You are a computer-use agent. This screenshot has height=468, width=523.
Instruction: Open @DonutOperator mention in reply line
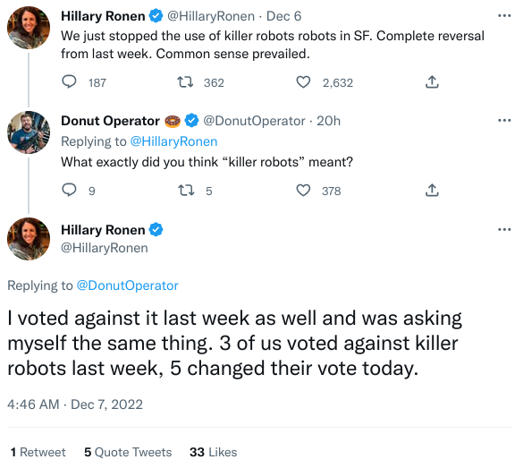coord(128,285)
